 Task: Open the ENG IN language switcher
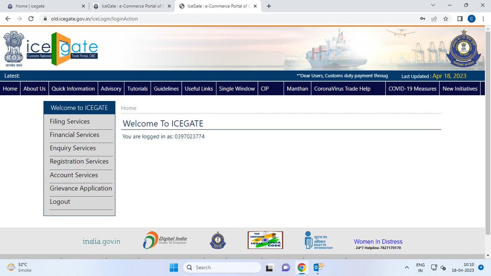pos(420,267)
